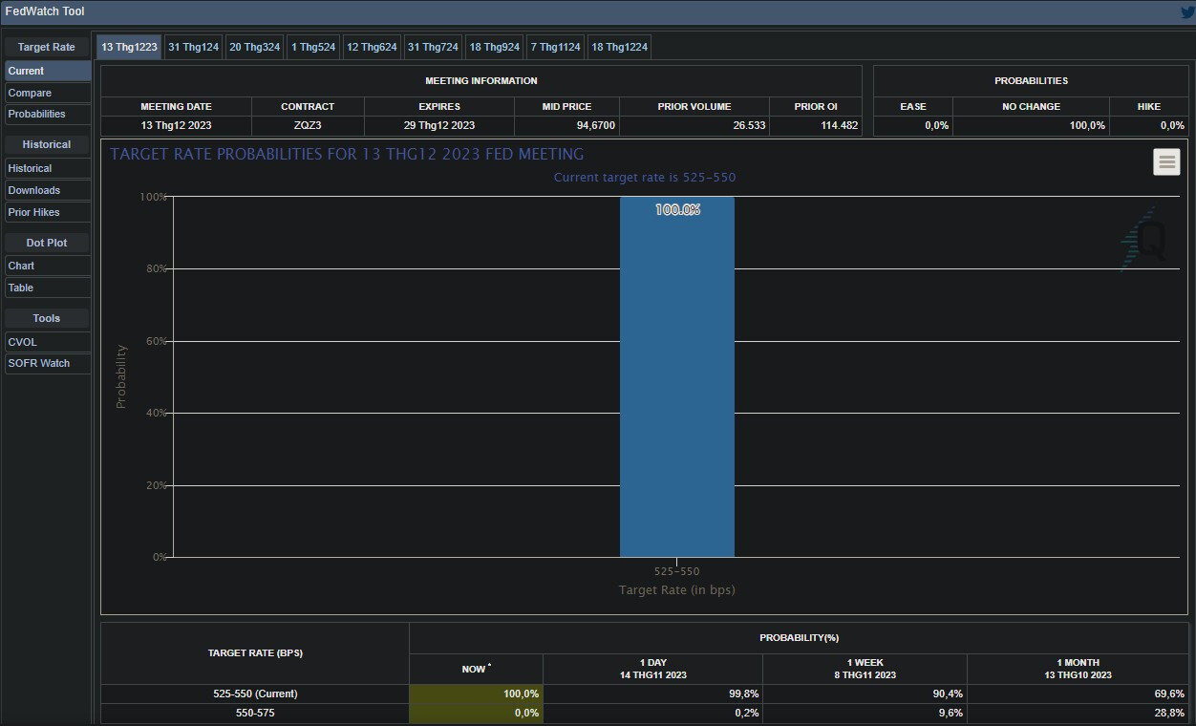
Task: Select the 13 Thg1223 meeting tab
Action: click(129, 47)
